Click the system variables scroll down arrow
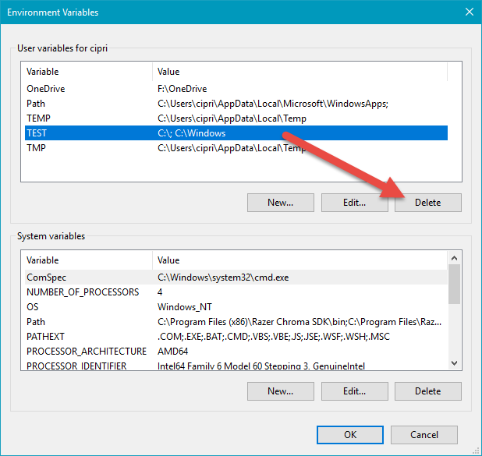 (x=455, y=363)
